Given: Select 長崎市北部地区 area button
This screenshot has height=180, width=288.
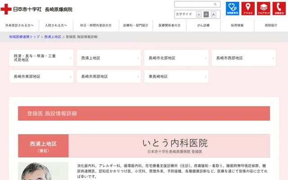Looking at the screenshot, I should [x=176, y=58].
